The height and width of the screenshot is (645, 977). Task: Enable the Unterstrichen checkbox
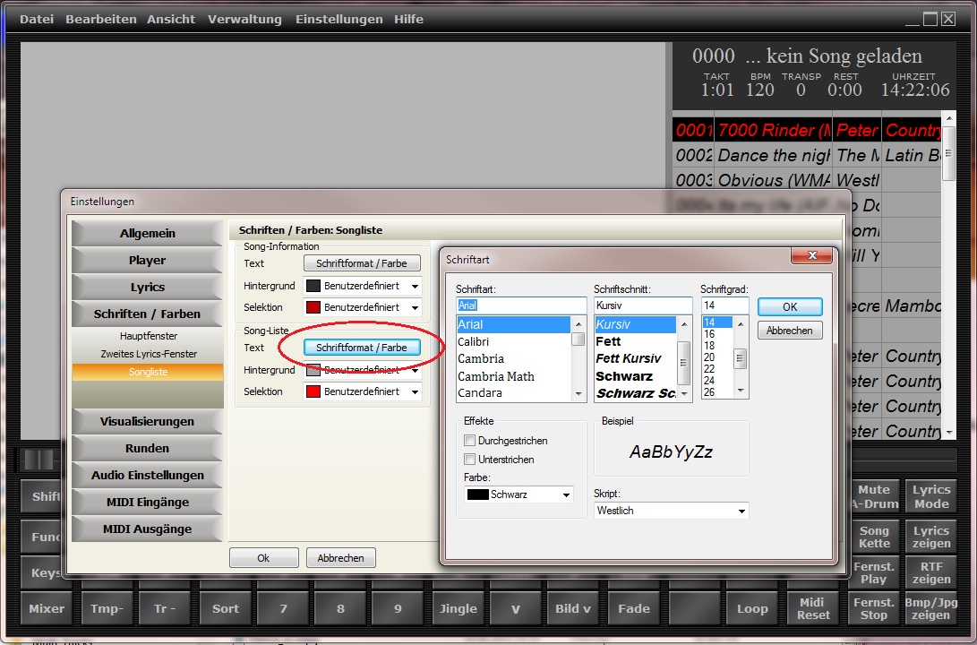click(470, 460)
